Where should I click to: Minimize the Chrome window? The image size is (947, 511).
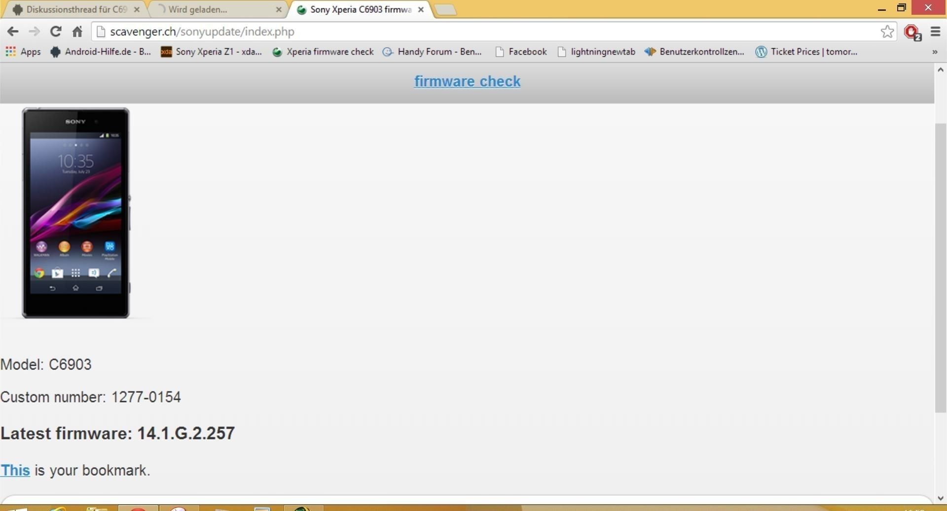click(x=881, y=8)
